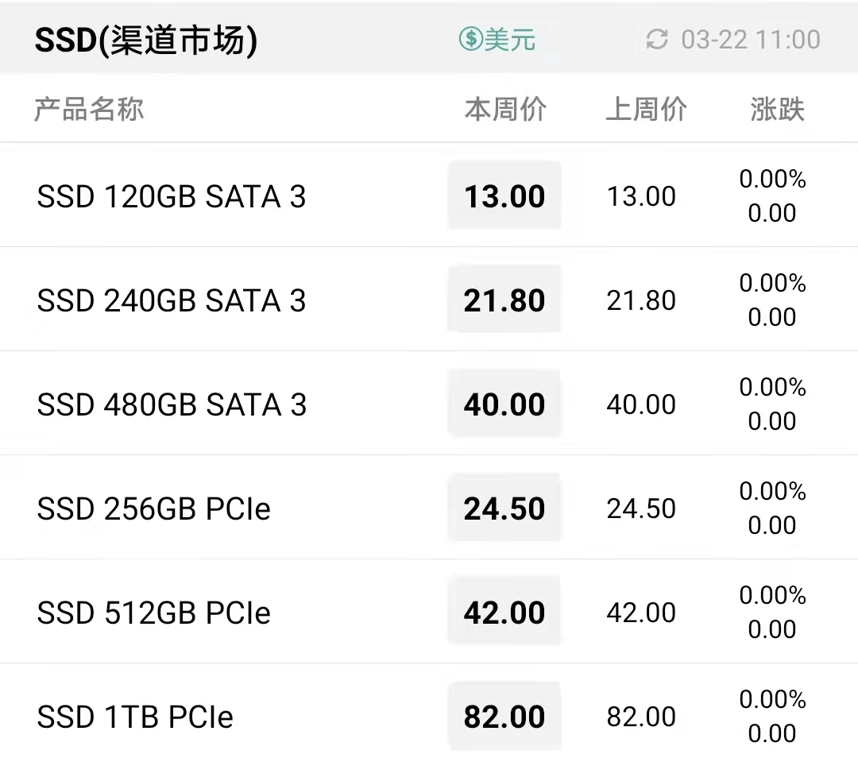Open SSD 512GB PCIe product row

click(x=429, y=611)
